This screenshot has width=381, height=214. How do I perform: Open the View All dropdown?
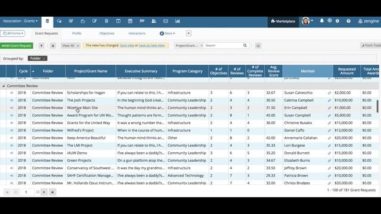tap(70, 46)
